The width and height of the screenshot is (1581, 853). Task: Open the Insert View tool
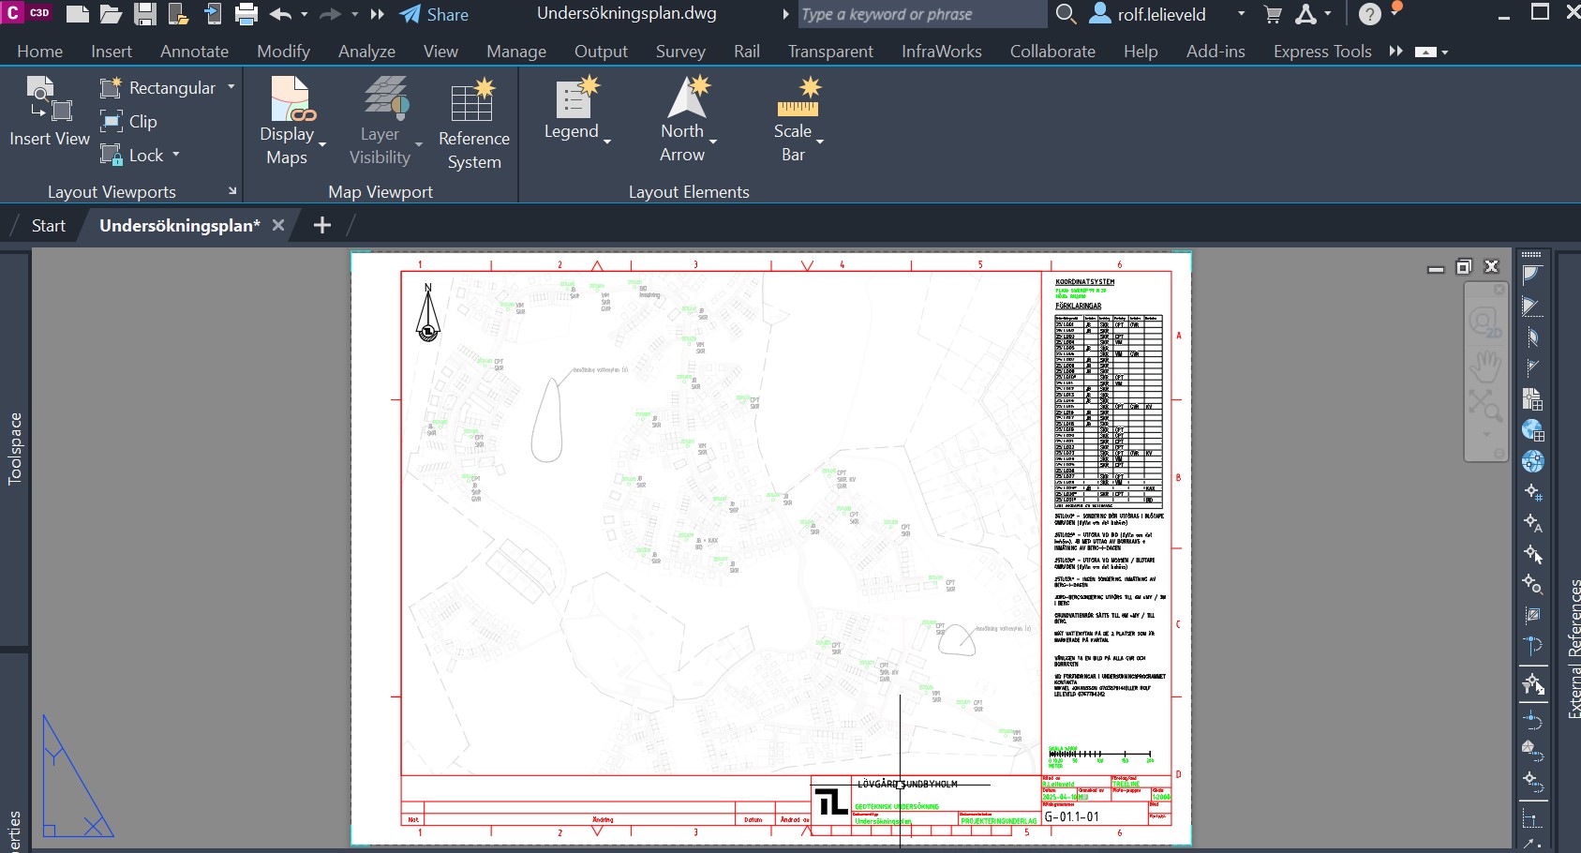[47, 112]
